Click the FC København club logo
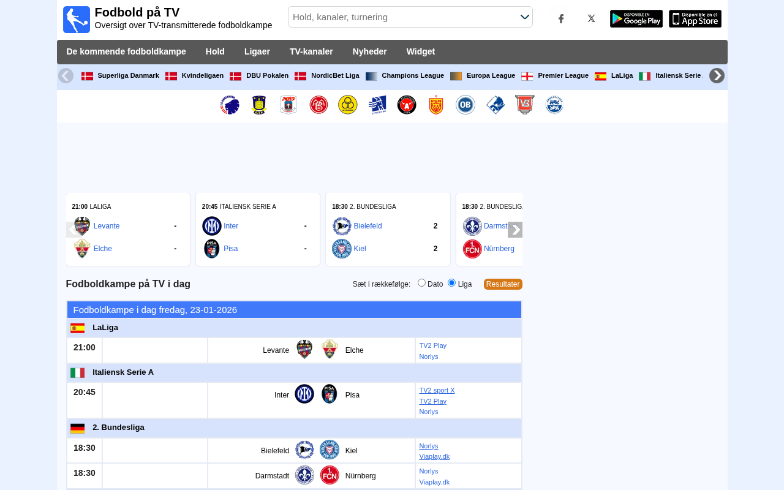The image size is (784, 490). tap(230, 105)
